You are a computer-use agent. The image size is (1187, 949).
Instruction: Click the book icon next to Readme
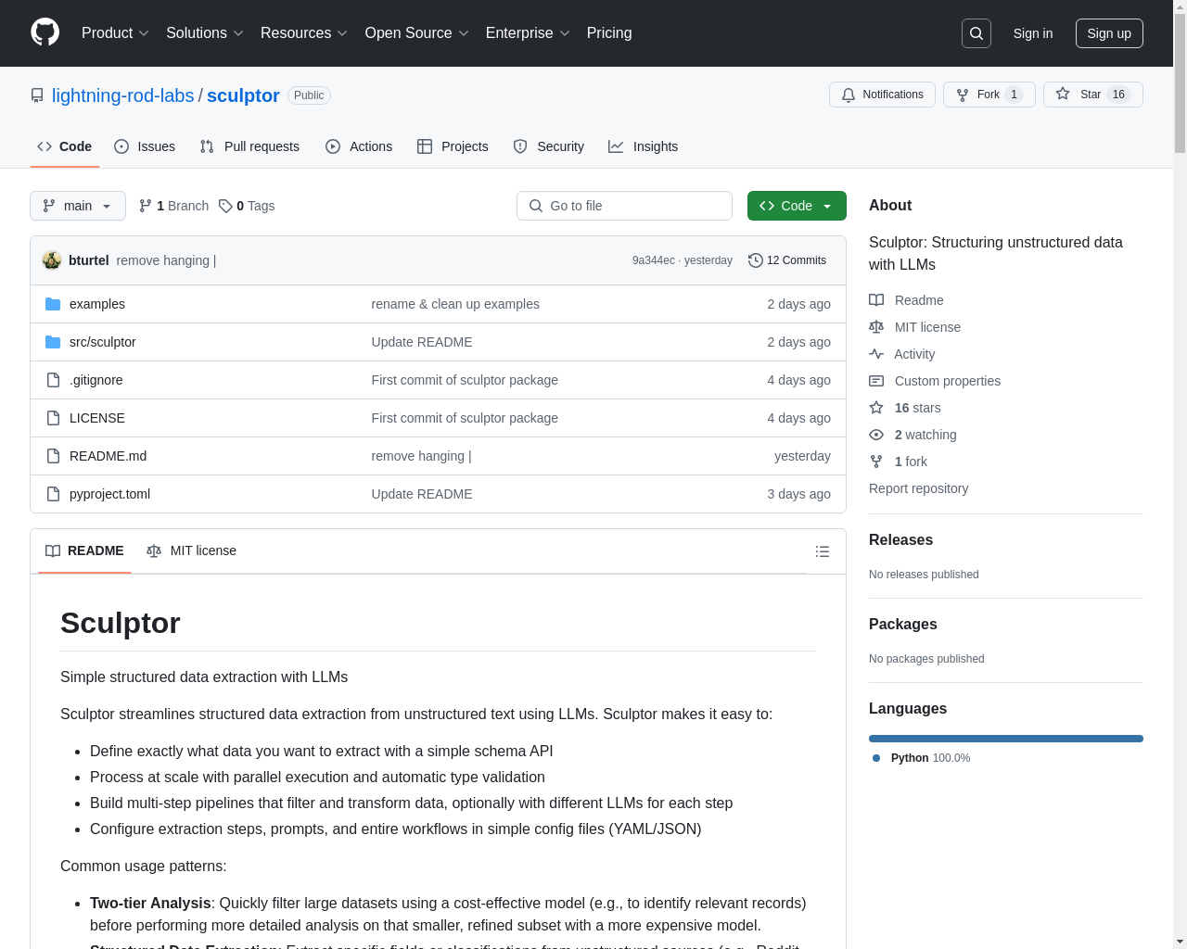876,300
